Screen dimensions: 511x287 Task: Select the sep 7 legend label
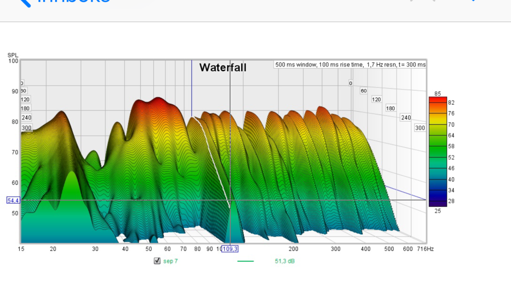[x=170, y=261]
